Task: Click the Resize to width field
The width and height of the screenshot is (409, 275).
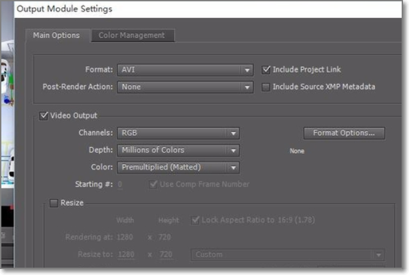Action: pos(127,254)
